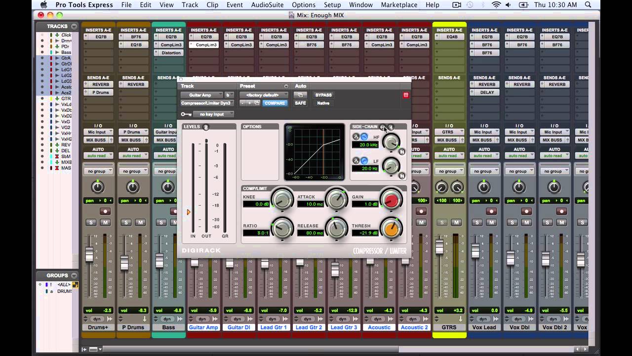Select LF low-shelf filter shape icon
Viewport: 632px width, 356px height.
click(355, 161)
